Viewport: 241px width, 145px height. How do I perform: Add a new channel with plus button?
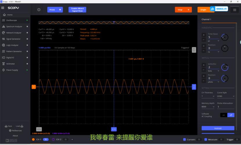click(72, 139)
